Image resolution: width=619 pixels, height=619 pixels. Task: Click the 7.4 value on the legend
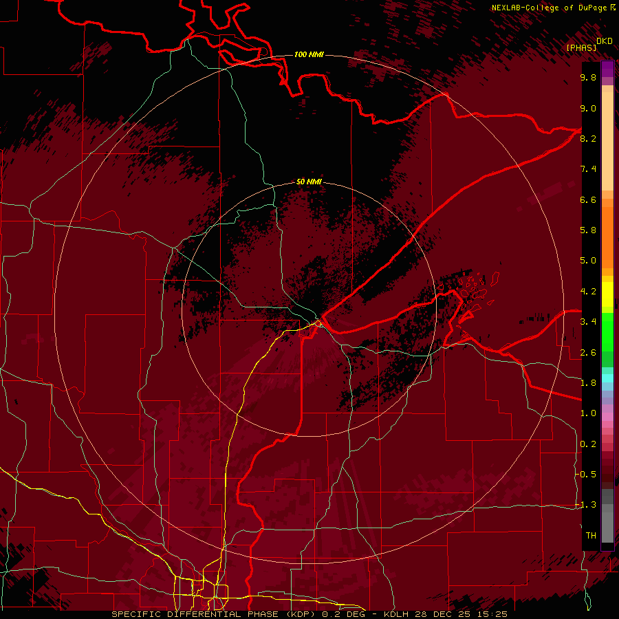(x=588, y=169)
